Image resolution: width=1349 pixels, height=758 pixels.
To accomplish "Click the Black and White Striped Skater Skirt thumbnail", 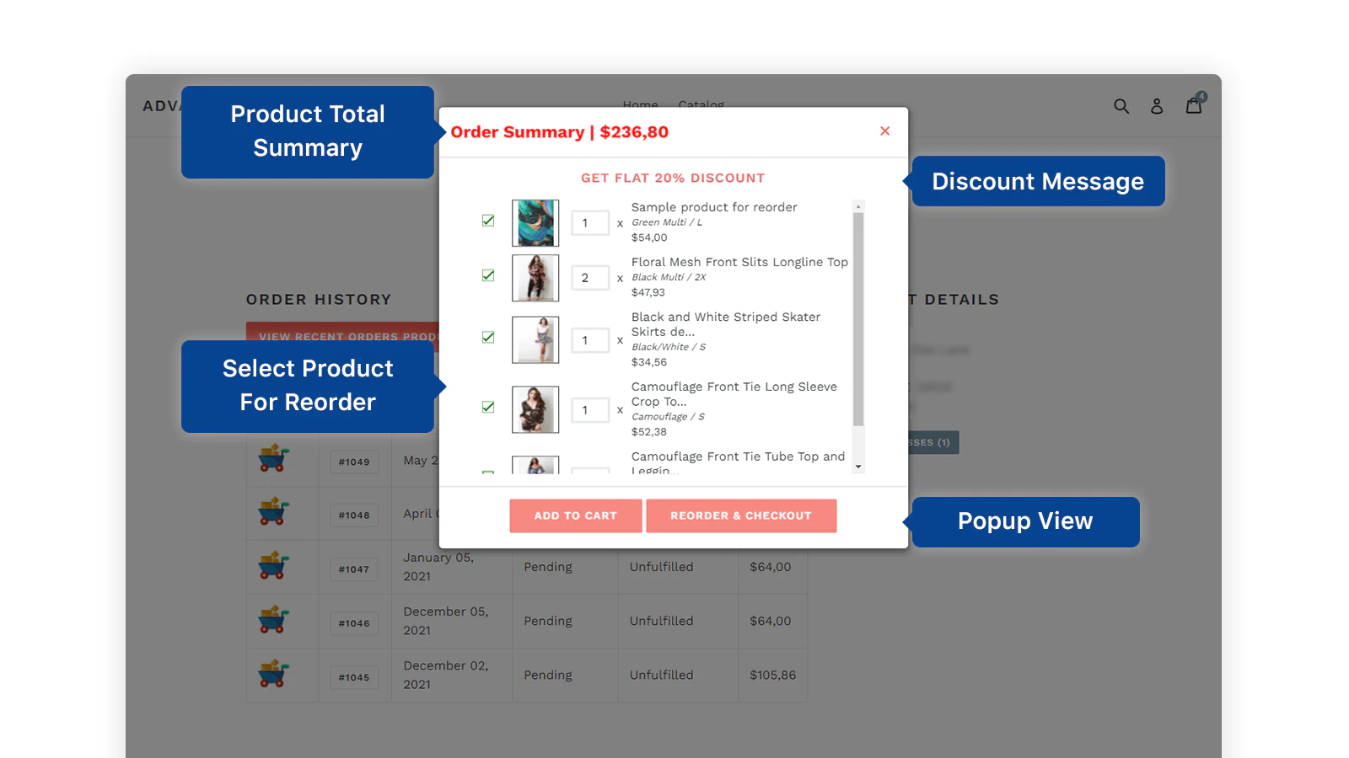I will click(535, 339).
